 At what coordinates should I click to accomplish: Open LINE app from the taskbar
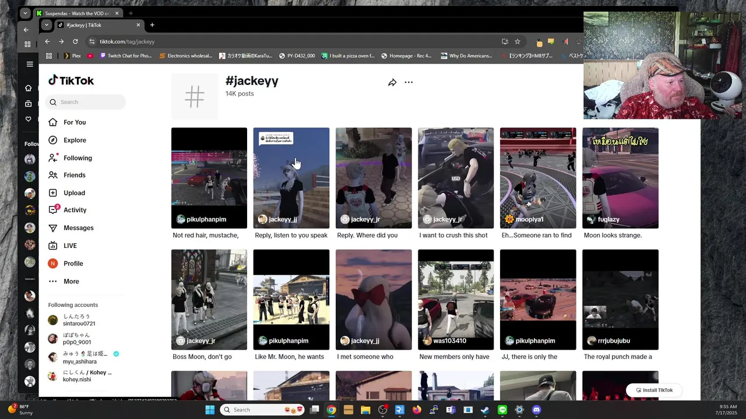502,410
